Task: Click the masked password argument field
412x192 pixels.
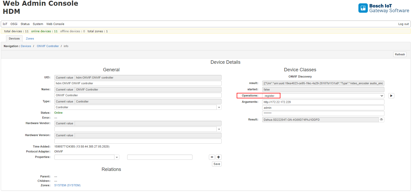Action: pos(323,113)
